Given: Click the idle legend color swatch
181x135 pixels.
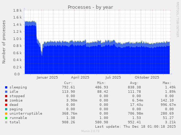Looking at the screenshot, I should tap(6, 92).
